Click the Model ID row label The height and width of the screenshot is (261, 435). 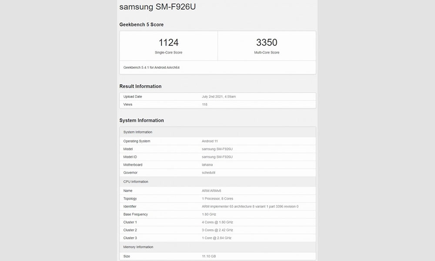130,157
